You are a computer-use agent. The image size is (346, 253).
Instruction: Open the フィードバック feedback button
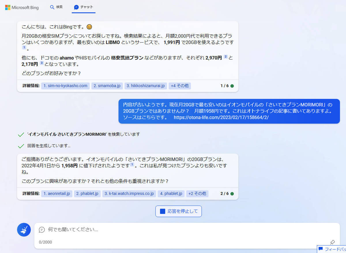coord(332,249)
